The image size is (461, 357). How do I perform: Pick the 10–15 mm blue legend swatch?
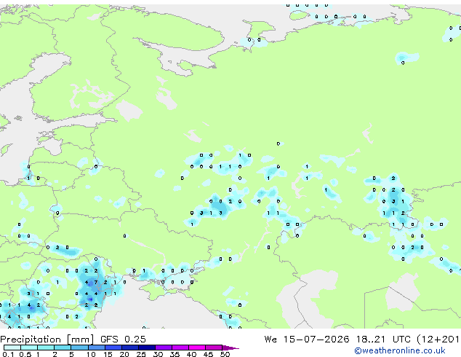pyautogui.click(x=96, y=348)
